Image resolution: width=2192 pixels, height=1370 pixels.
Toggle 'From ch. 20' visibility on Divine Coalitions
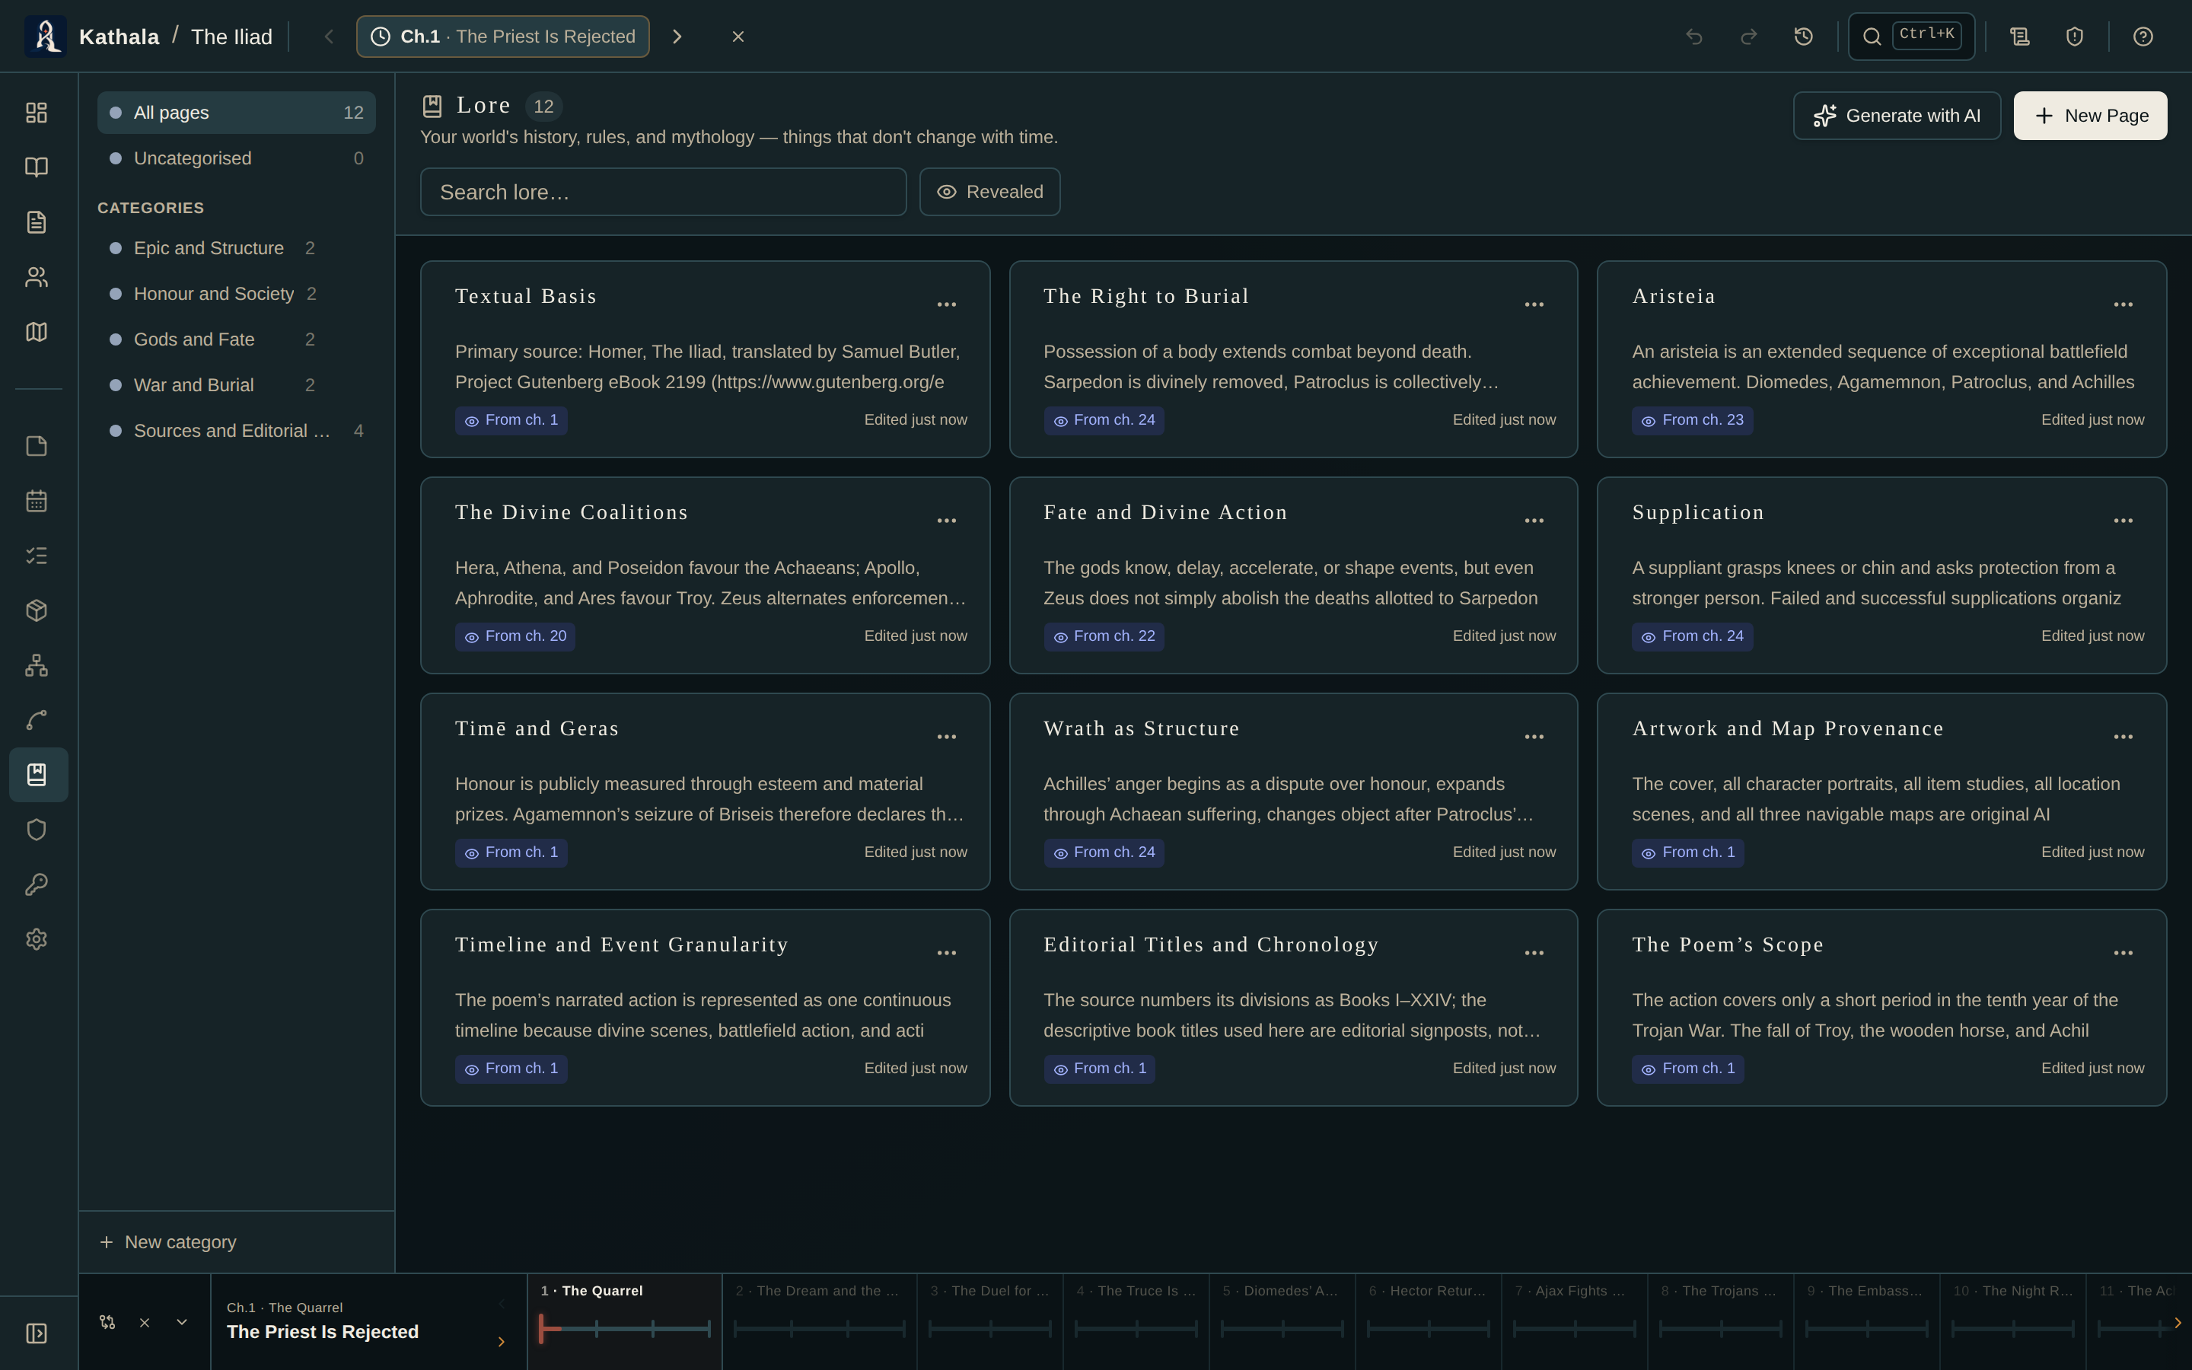[x=515, y=636]
